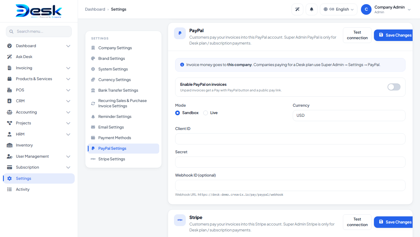The image size is (420, 237).
Task: Open Currency Settings label
Action: click(115, 80)
